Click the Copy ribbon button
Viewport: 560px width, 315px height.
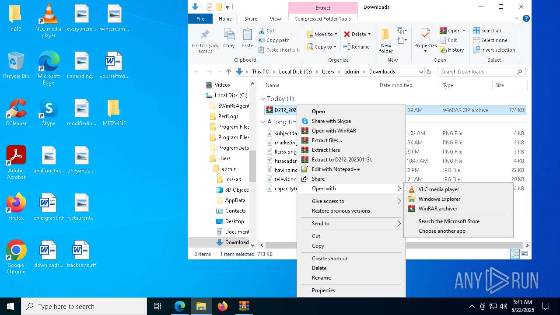[x=229, y=38]
